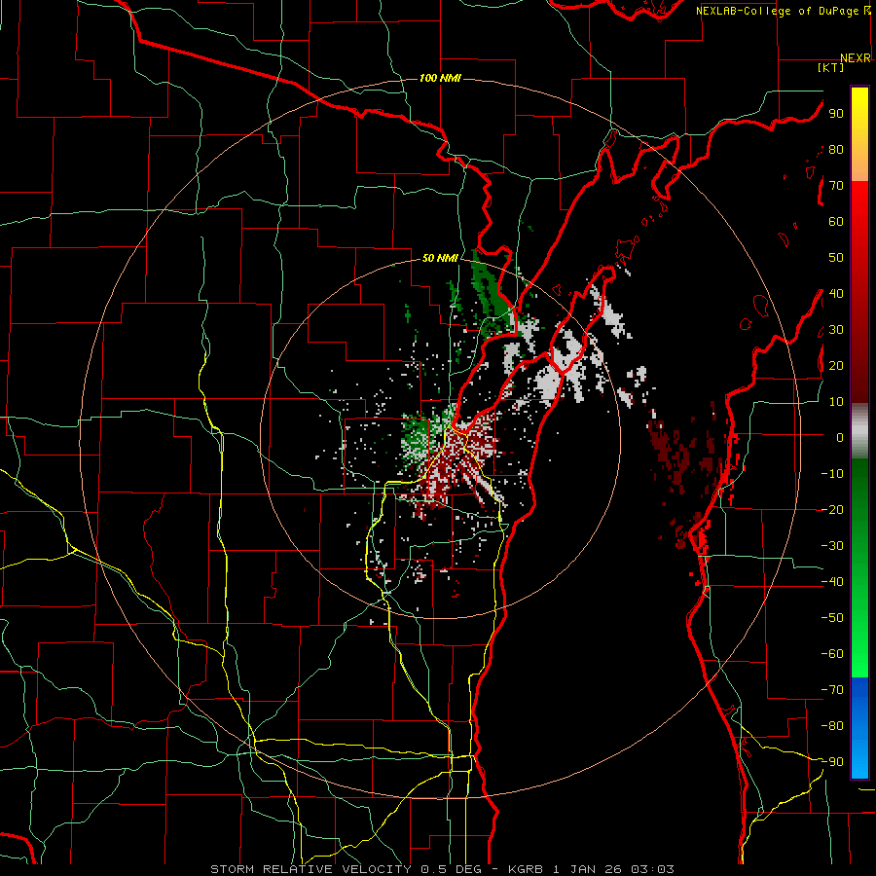Click the 90 value on velocity scale

(836, 114)
